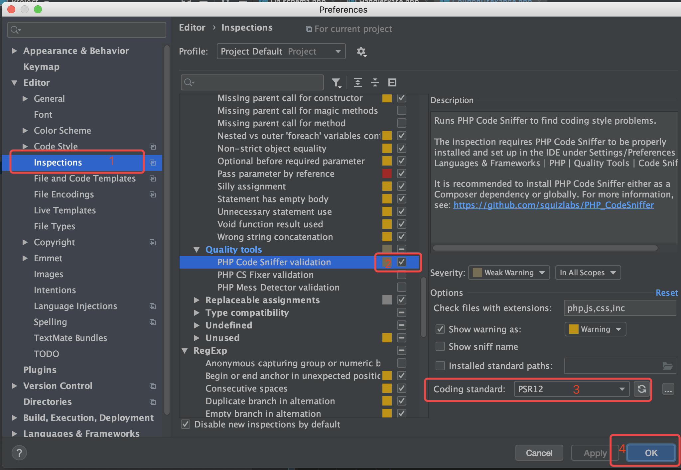This screenshot has width=681, height=470.
Task: Click the '...' button beside coding standard
Action: point(669,389)
